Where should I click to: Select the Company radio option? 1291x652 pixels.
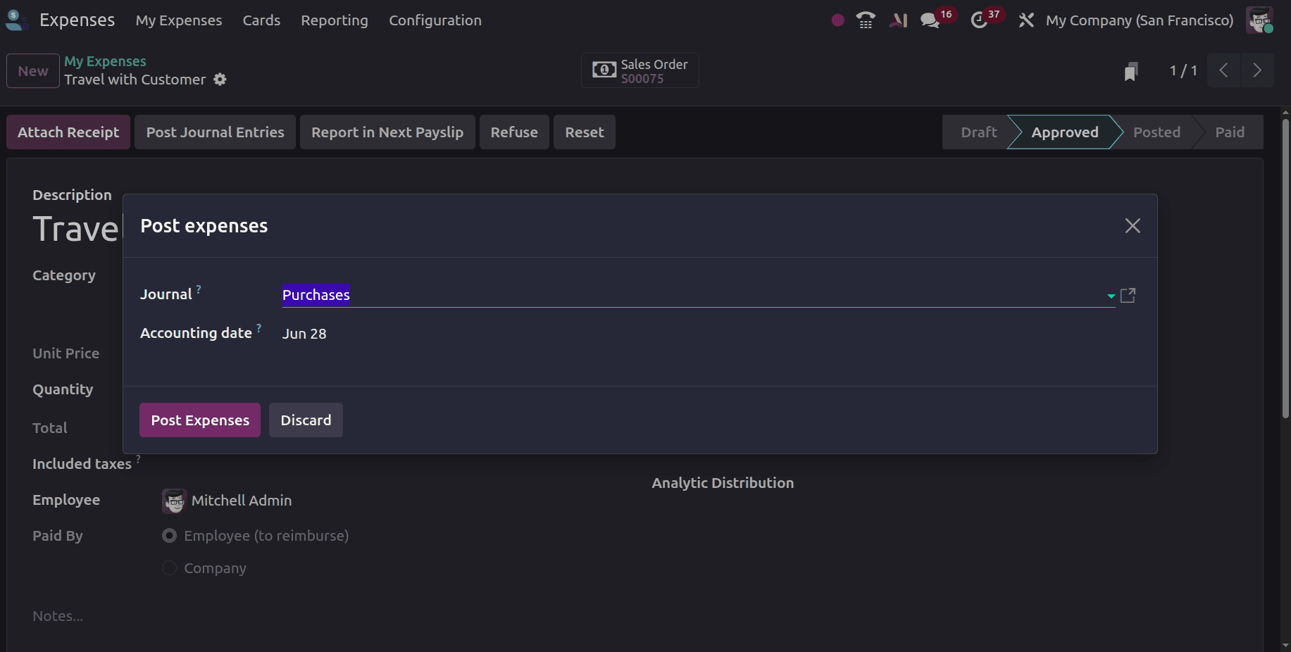[x=169, y=568]
